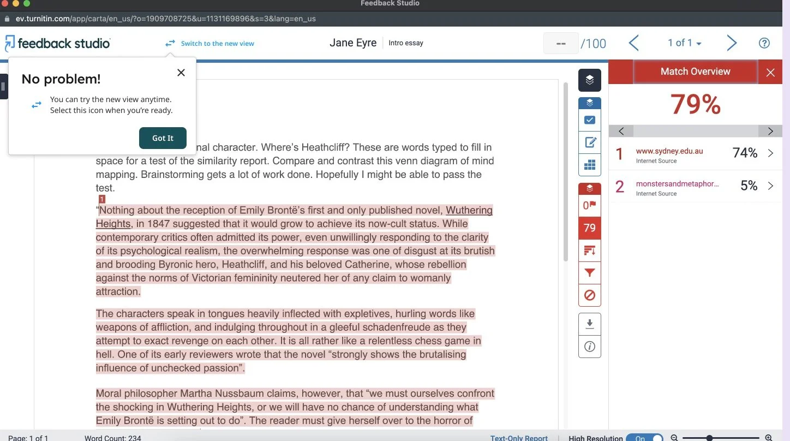Screen dimensions: 790x441
Task: Open the all sources sort icon
Action: [589, 251]
